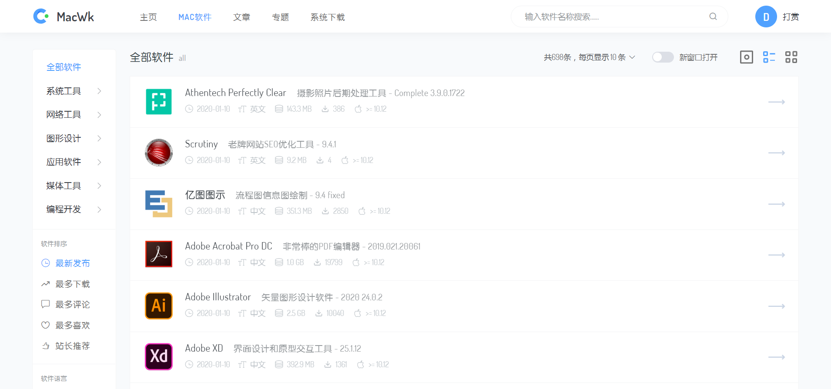Click 非常棒的PDF编辑器 description

321,246
